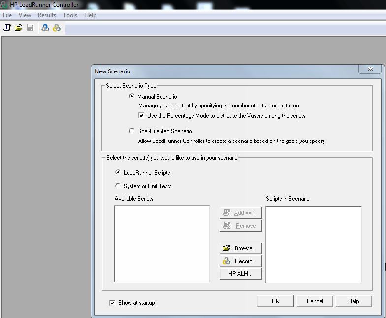Open the Results menu
This screenshot has height=318, width=386.
click(x=47, y=15)
